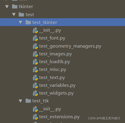Click the Python icon beside test_geometry_managers.py
Image resolution: width=125 pixels, height=123 pixels.
click(x=35, y=46)
